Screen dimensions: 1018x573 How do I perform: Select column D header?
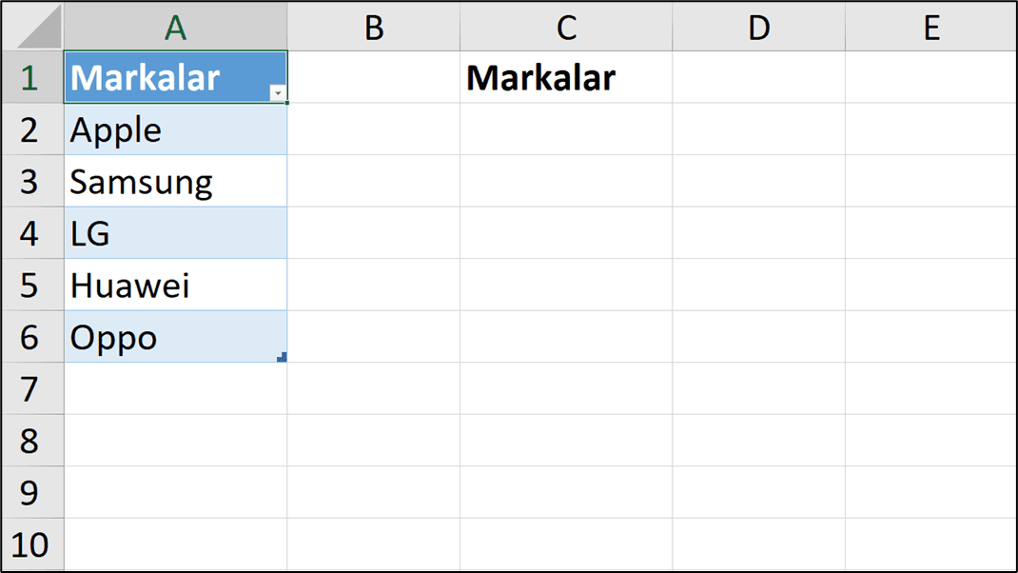[759, 28]
